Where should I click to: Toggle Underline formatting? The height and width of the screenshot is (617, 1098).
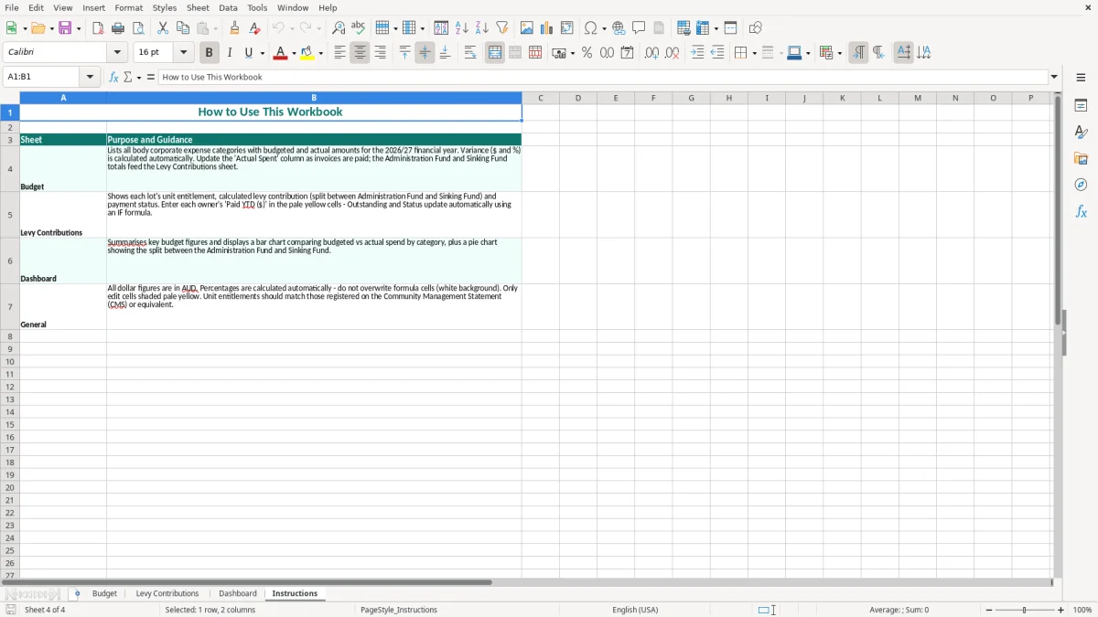point(248,53)
